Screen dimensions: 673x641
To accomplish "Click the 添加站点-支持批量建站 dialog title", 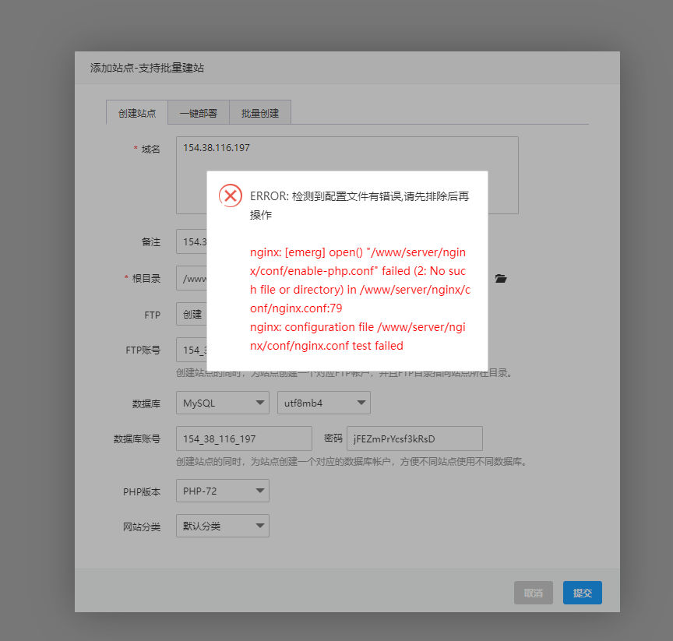I will (x=146, y=68).
